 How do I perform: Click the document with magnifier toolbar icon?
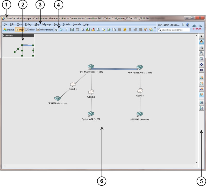pos(98,30)
